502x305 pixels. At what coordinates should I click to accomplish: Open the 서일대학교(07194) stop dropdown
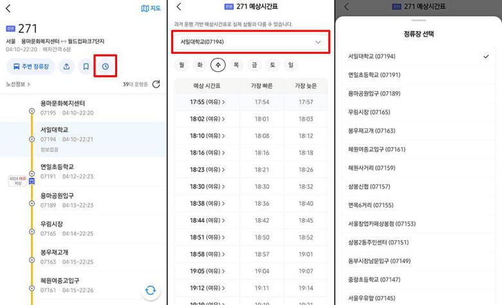pyautogui.click(x=251, y=42)
